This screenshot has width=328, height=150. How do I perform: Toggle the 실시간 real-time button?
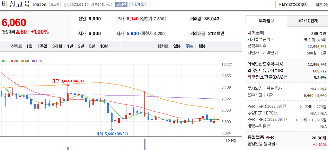(x=121, y=4)
